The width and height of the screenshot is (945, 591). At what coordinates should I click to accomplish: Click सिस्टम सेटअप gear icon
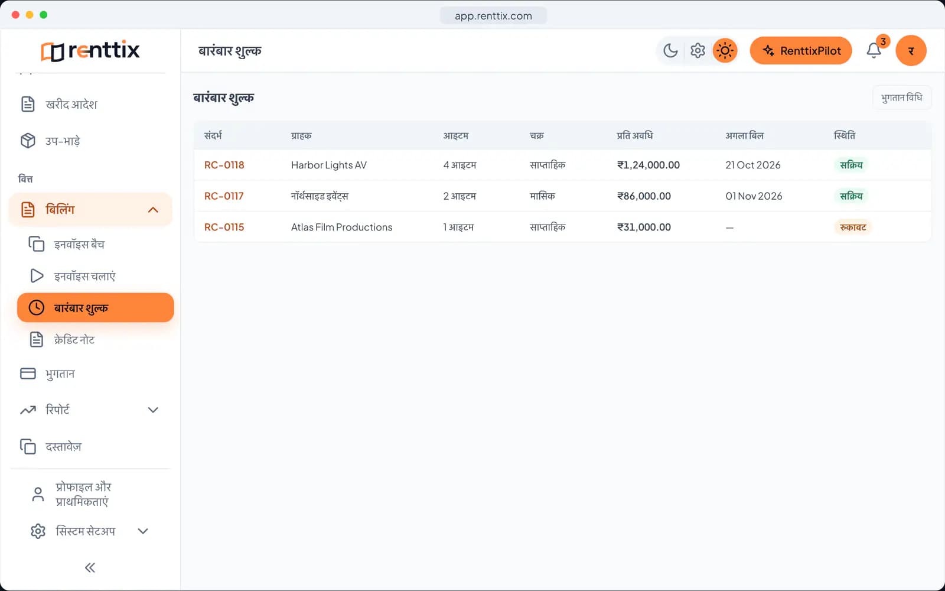38,531
